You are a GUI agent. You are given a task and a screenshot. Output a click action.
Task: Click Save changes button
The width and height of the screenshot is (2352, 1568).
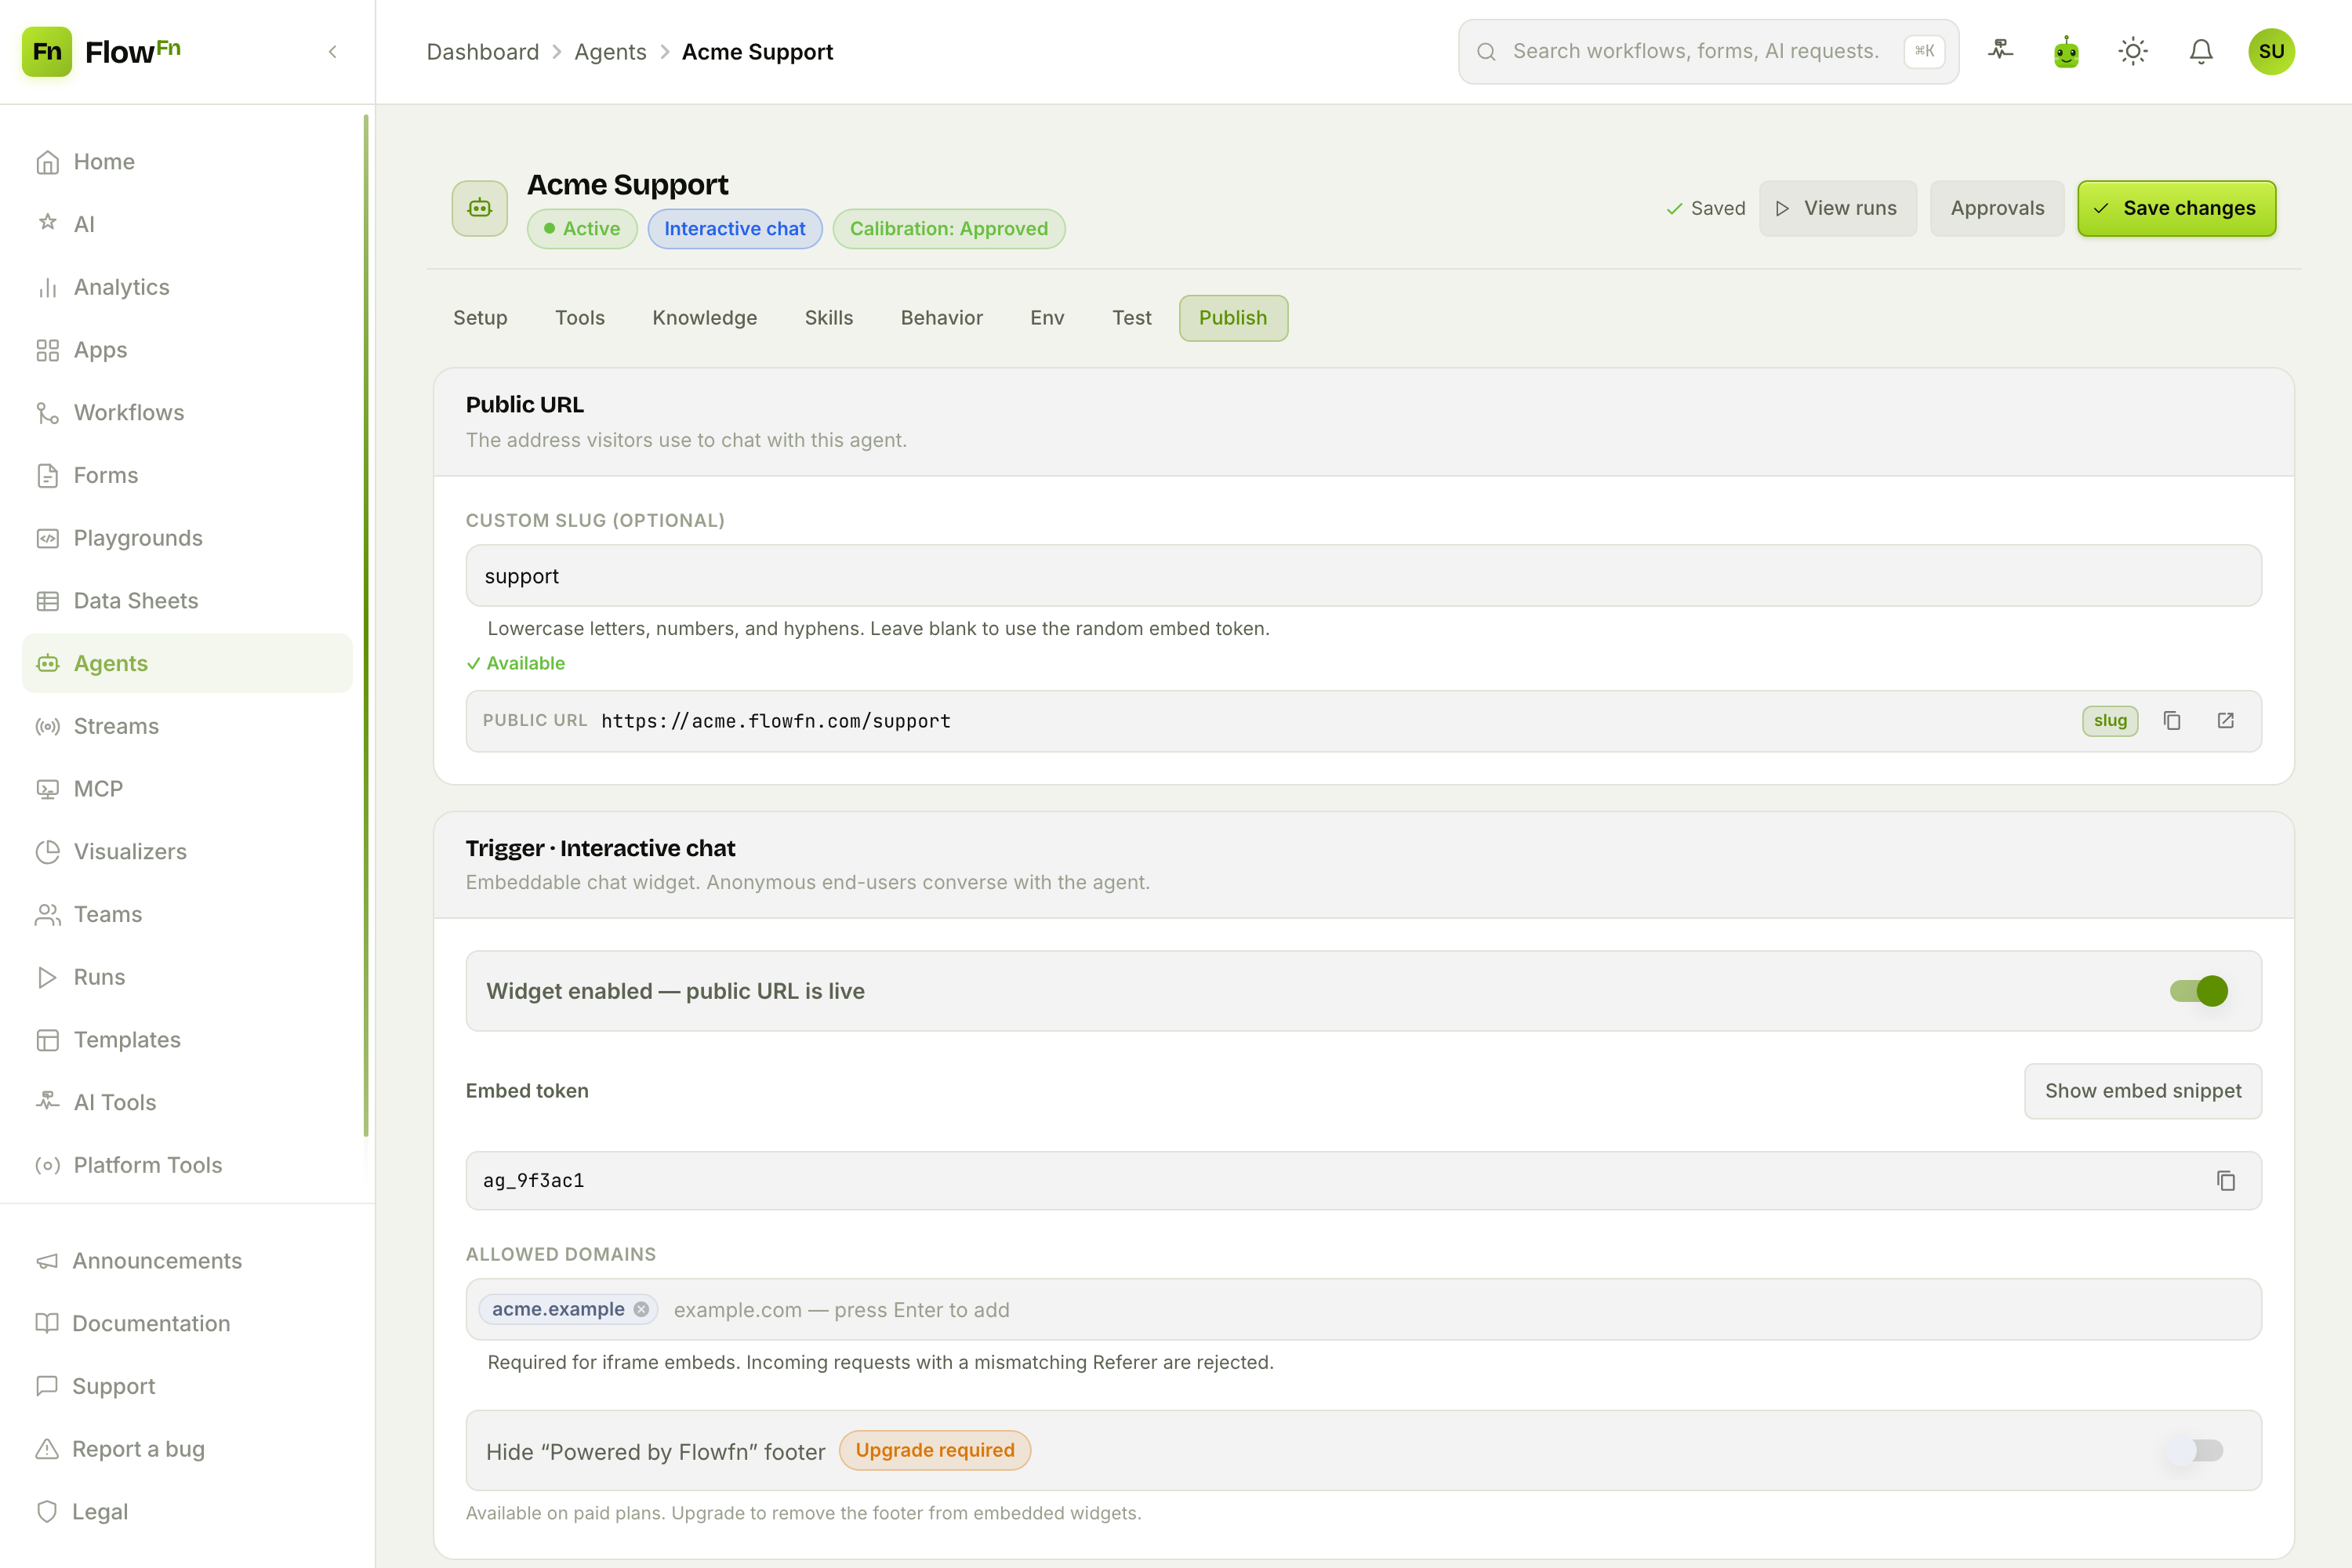point(2176,208)
